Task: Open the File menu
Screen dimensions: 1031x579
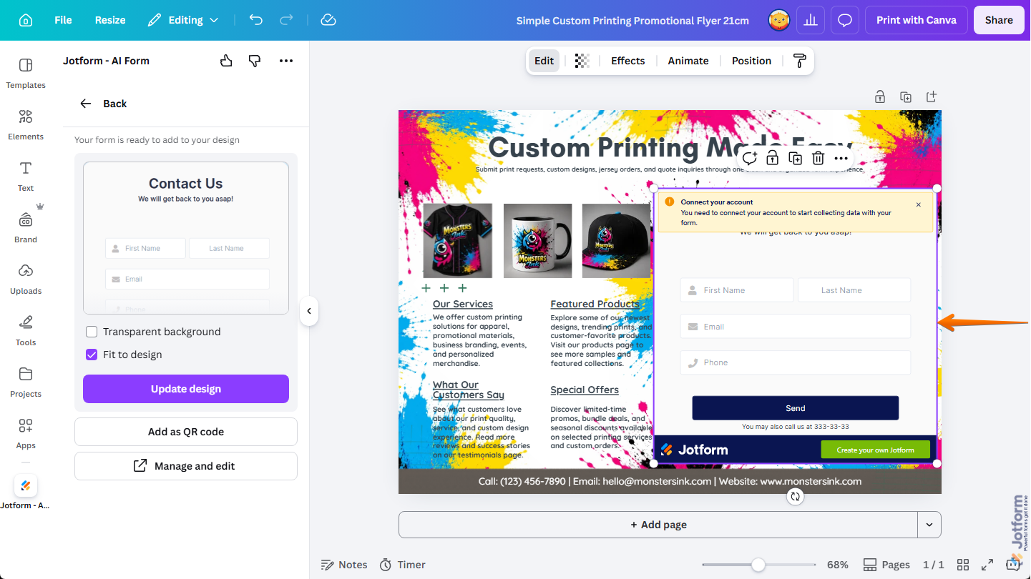Action: pyautogui.click(x=63, y=20)
